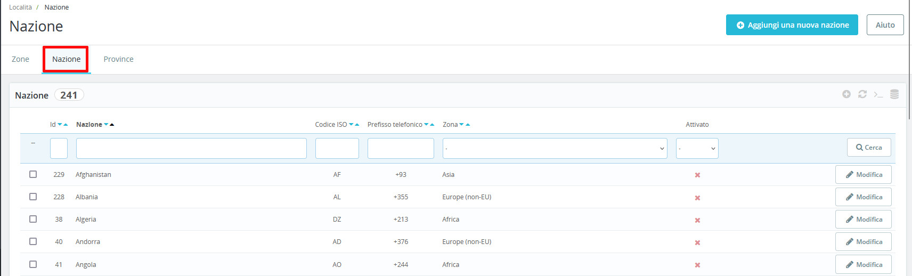Viewport: 912px width, 276px height.
Task: Click the ISO code cell 'DZ'
Action: coord(337,220)
